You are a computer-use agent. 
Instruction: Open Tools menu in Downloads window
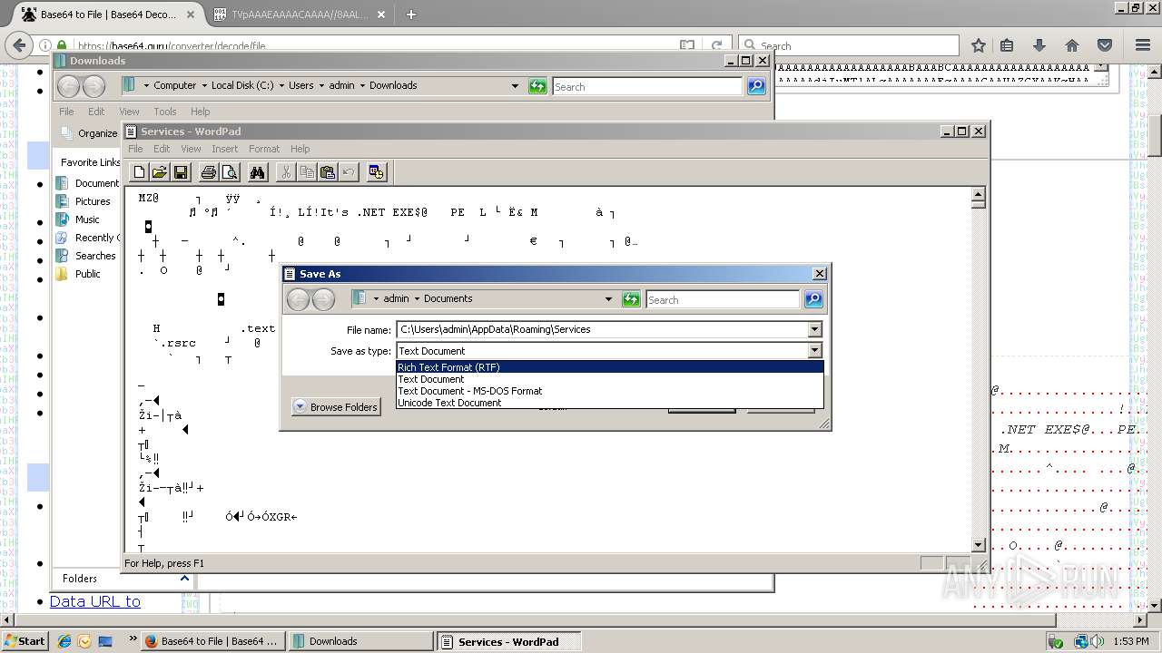[165, 112]
